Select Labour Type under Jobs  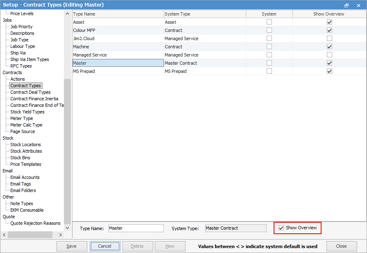coord(23,46)
